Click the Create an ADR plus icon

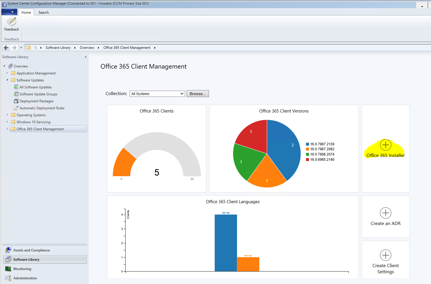click(386, 213)
